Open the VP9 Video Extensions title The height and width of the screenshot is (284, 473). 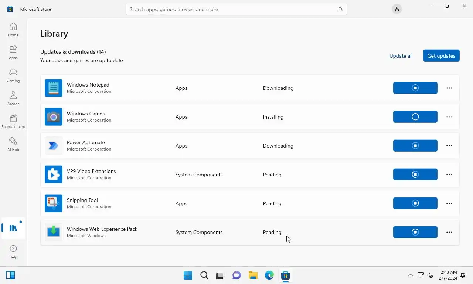[91, 171]
